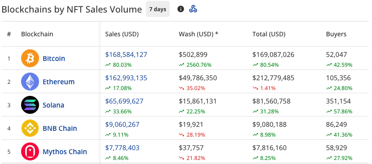Sort by the Wash (USD) column header
This screenshot has height=164, width=372.
pos(198,34)
